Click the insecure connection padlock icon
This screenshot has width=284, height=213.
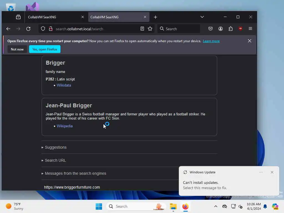[x=51, y=29]
